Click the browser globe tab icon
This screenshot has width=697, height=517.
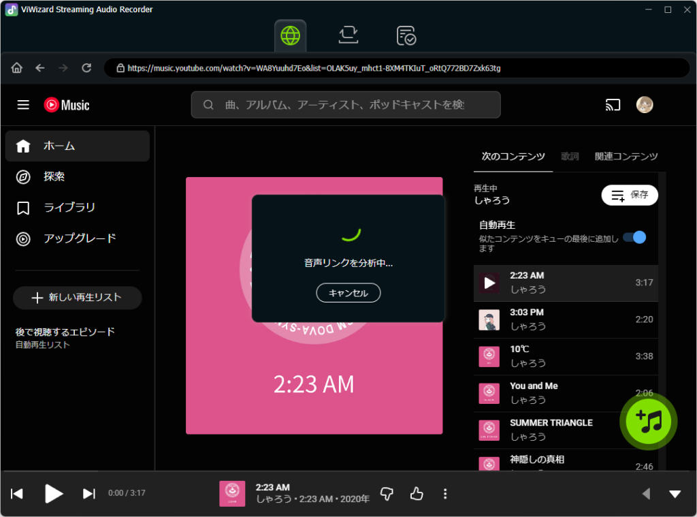290,35
